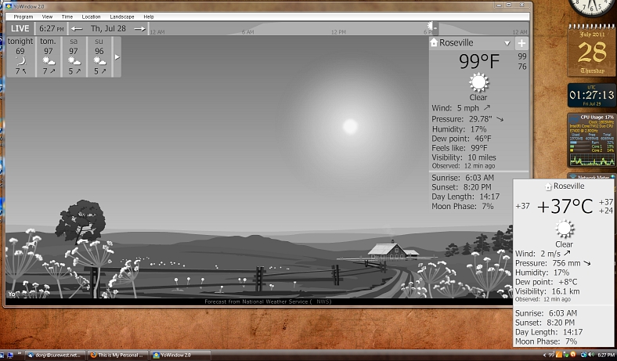Click the Clear sun icon in widget
The height and width of the screenshot is (361, 617).
point(565,229)
